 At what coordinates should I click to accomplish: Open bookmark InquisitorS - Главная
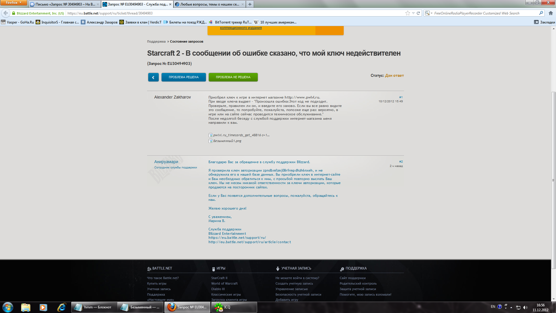(57, 22)
